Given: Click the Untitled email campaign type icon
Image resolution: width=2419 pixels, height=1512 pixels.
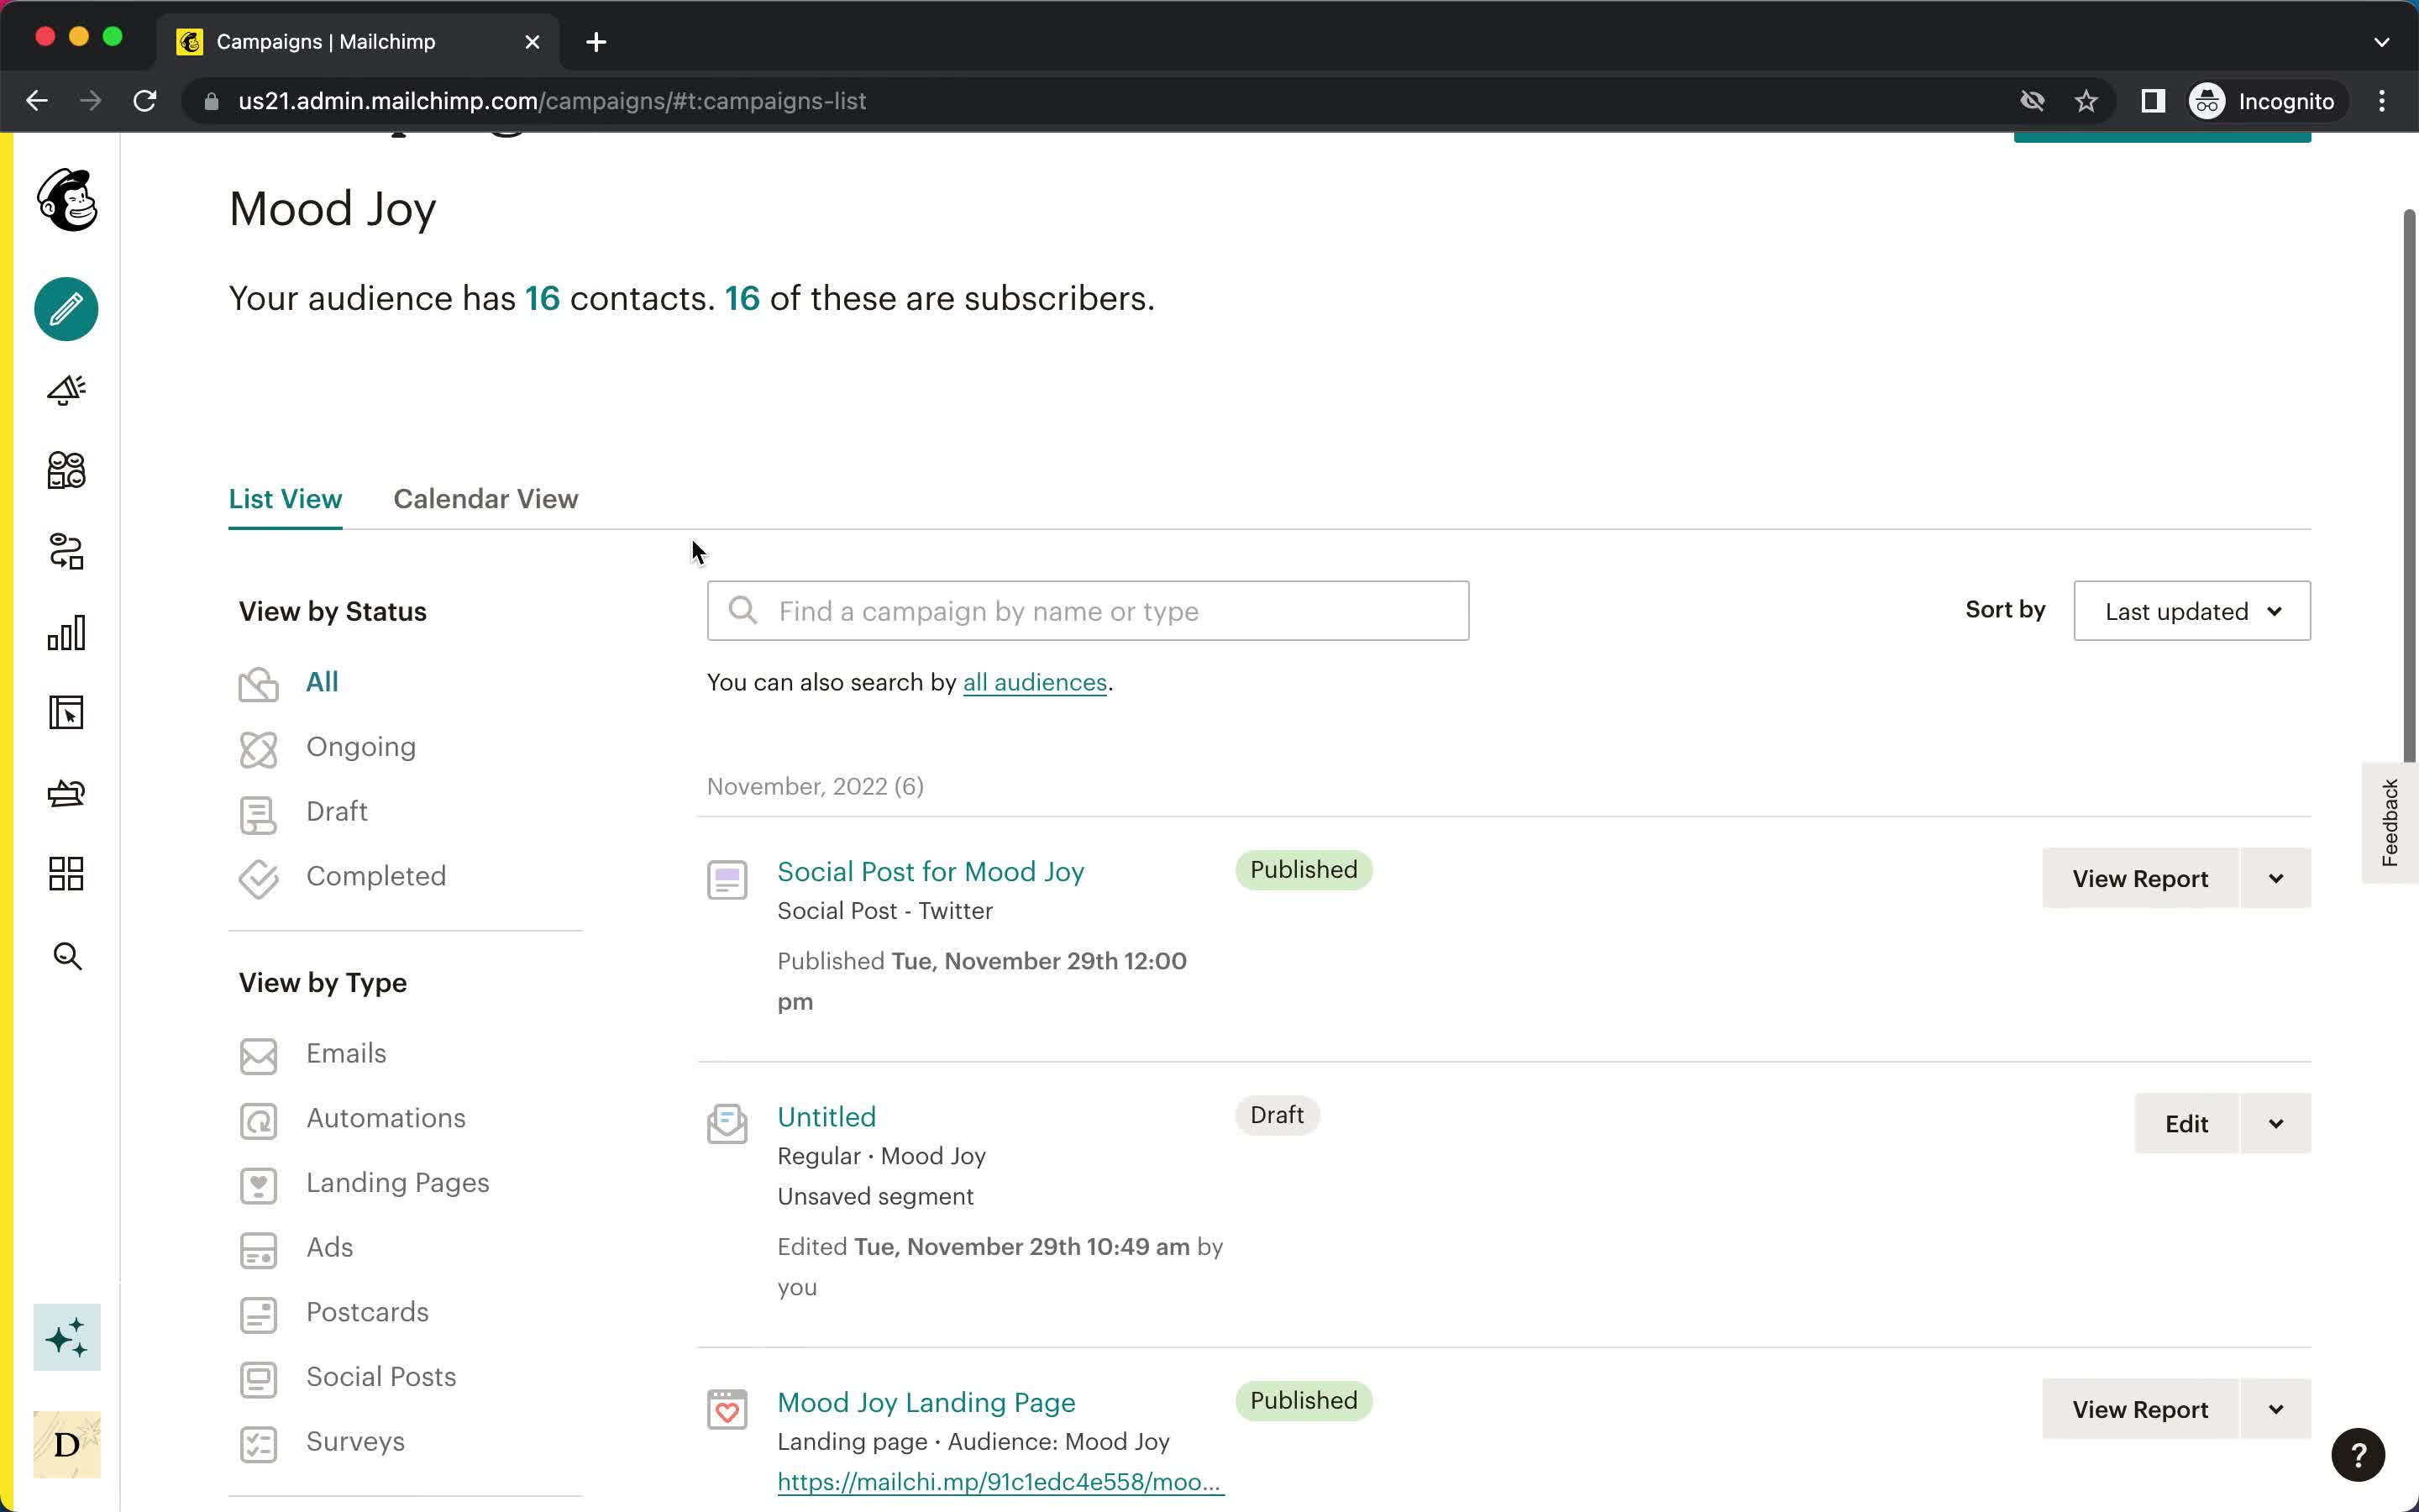Looking at the screenshot, I should [x=727, y=1124].
